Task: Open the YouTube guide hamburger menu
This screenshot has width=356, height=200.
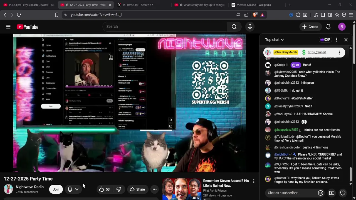Action: [8, 27]
